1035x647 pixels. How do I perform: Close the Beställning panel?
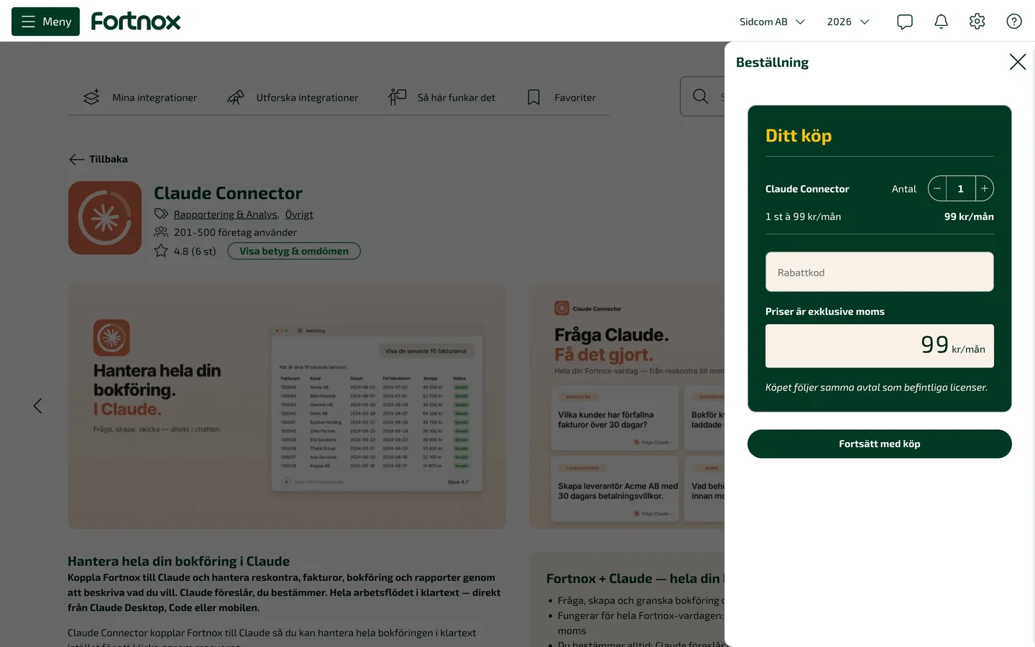(x=1018, y=62)
